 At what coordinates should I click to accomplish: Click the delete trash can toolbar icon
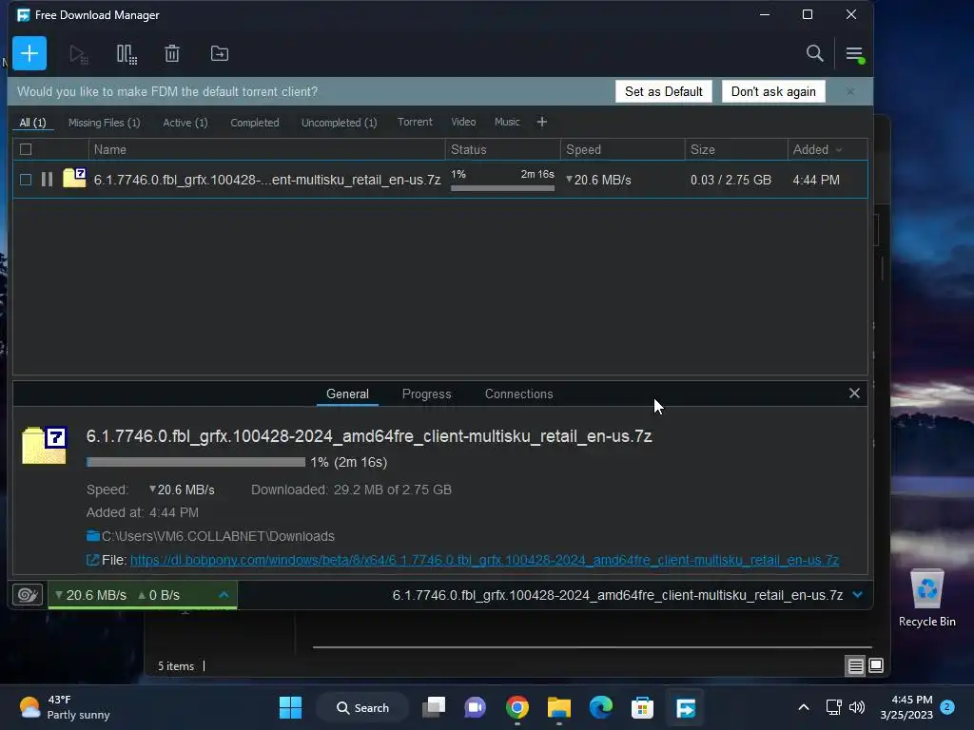click(x=172, y=54)
